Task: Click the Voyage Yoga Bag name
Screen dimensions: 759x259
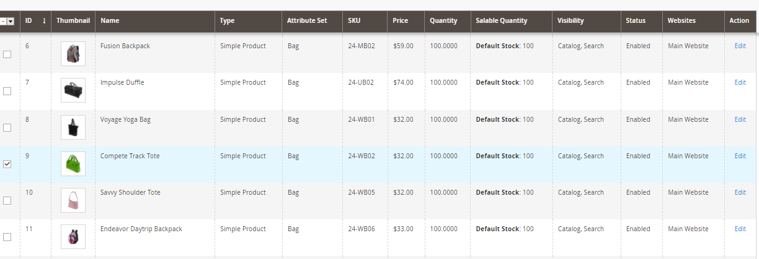Action: pos(125,119)
